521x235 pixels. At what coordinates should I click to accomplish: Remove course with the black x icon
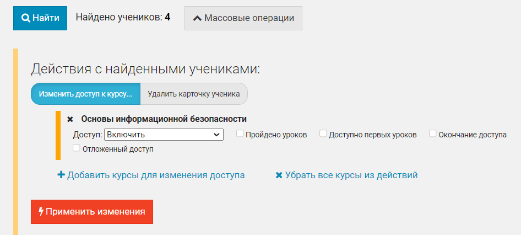click(70, 119)
